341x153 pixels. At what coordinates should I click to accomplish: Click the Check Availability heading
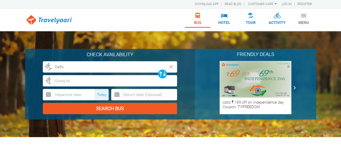[x=110, y=55]
